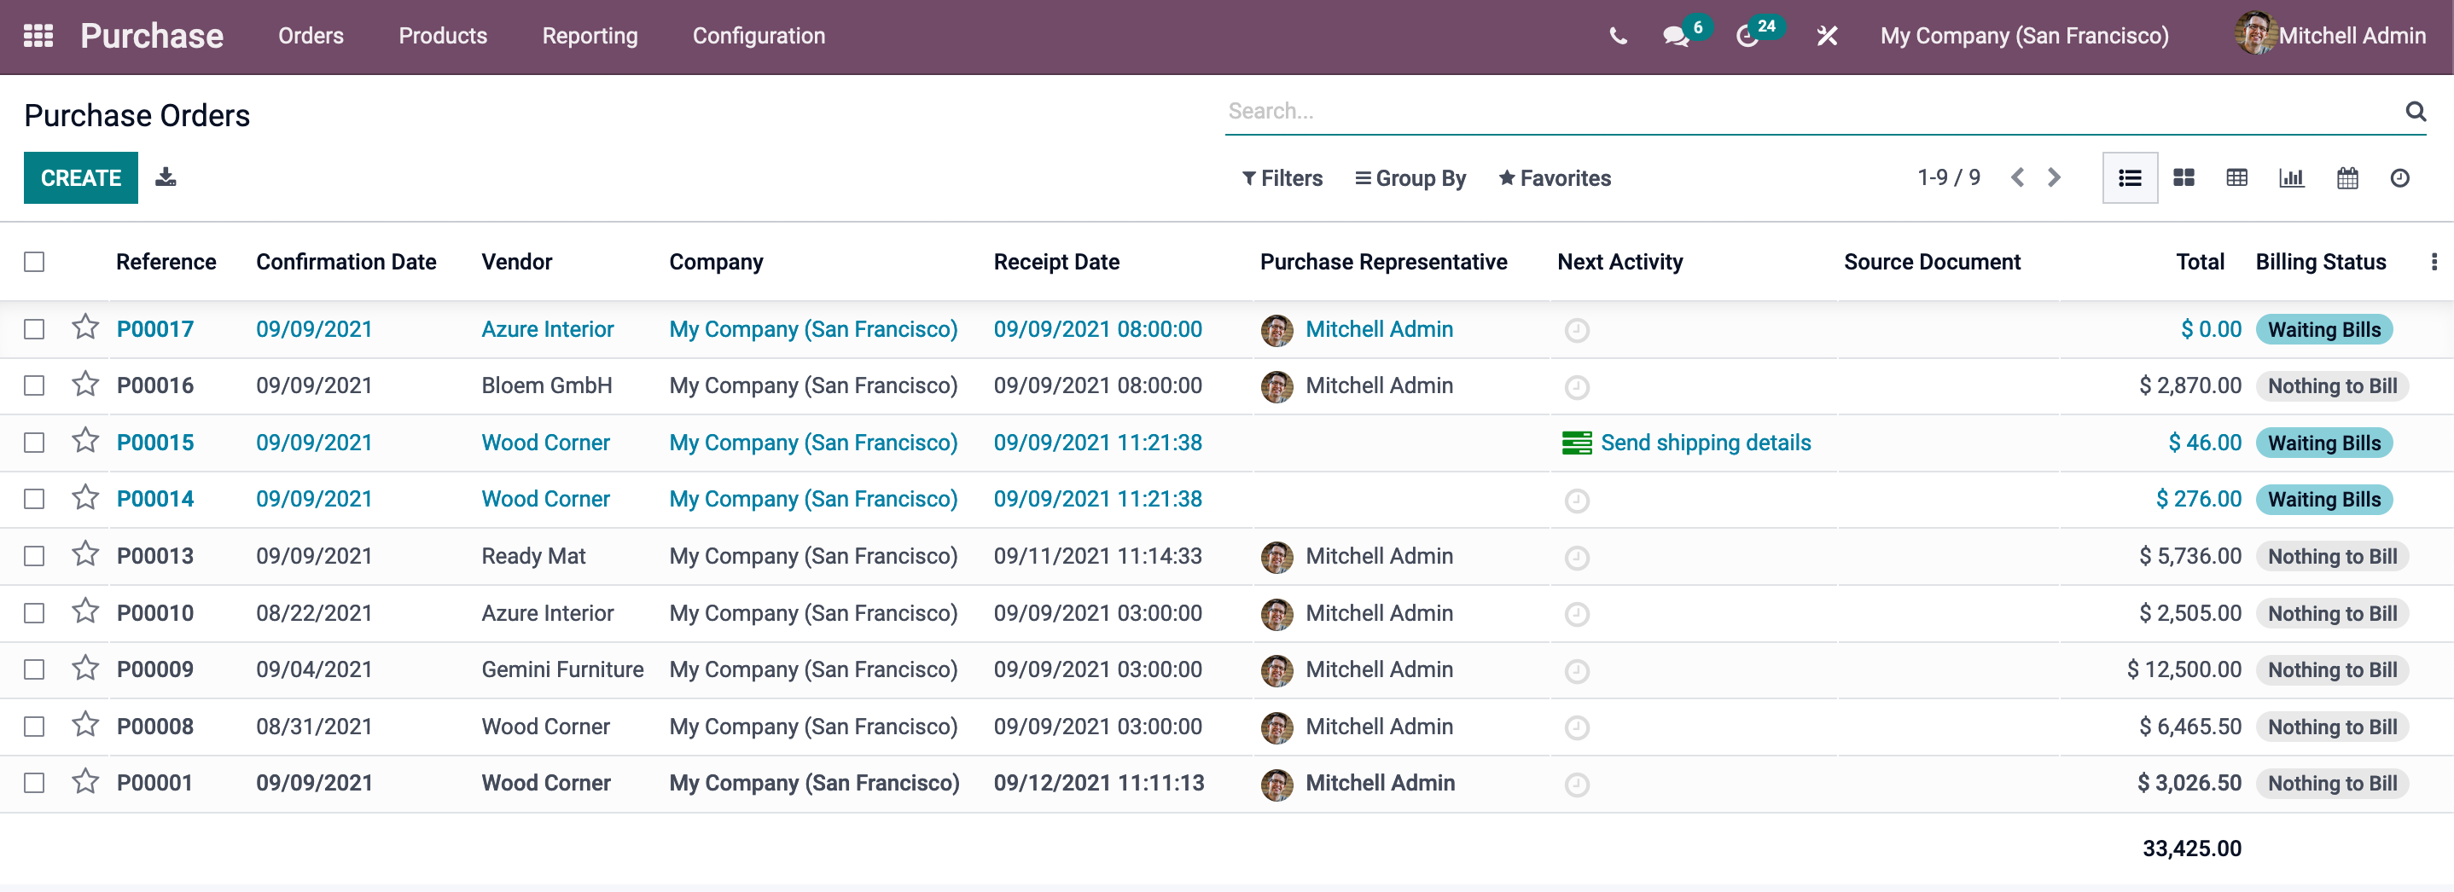Open the activities clock icon

(x=1747, y=36)
